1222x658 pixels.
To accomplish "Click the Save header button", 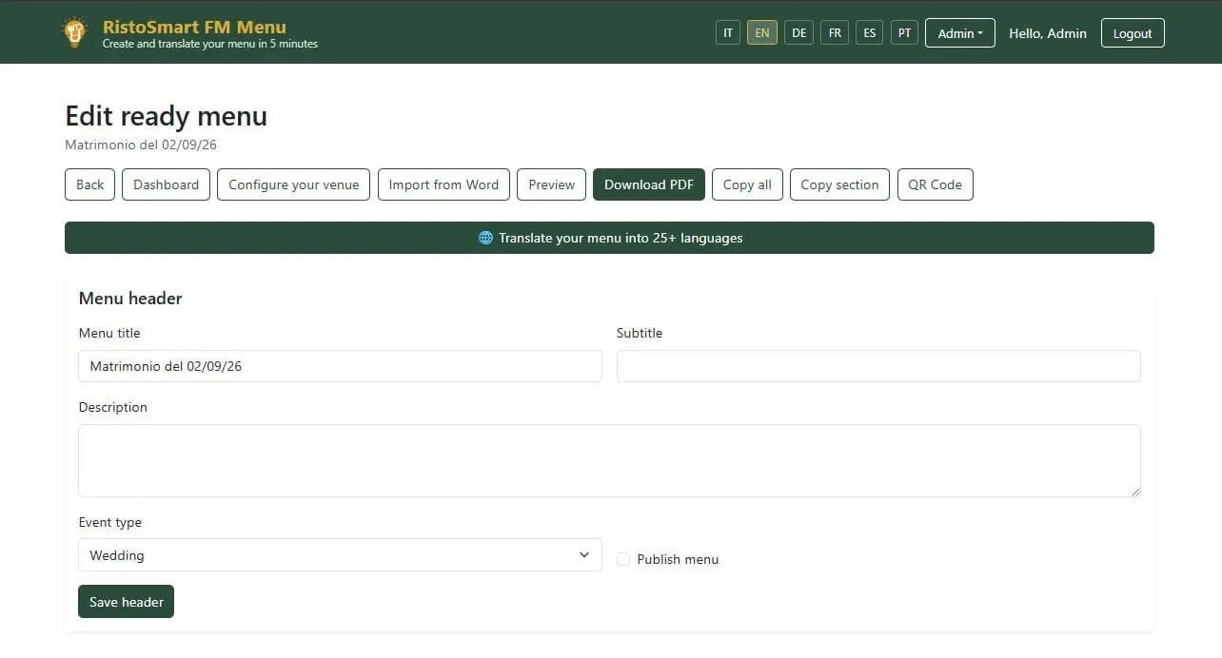I will tap(126, 602).
